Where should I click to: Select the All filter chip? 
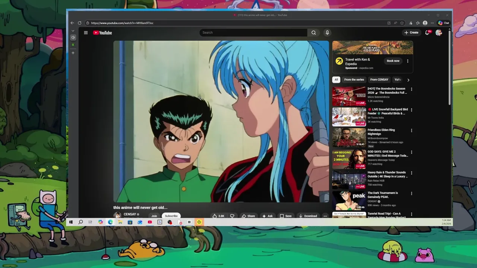(x=336, y=80)
